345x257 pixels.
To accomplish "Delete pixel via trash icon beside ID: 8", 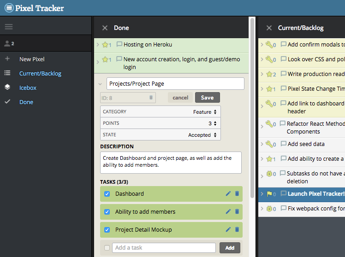I will 151,98.
